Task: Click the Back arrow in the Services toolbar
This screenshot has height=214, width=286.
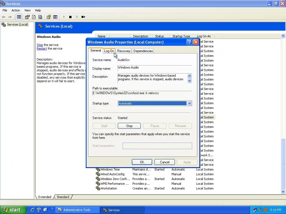Action: pos(4,17)
